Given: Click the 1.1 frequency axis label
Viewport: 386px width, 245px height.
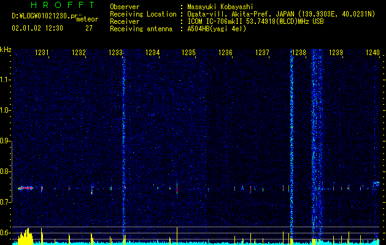Looking at the screenshot, I should tap(5, 80).
